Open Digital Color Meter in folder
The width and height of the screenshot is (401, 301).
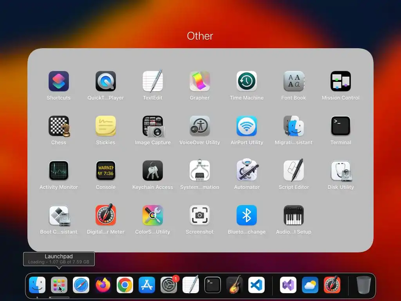coord(106,214)
